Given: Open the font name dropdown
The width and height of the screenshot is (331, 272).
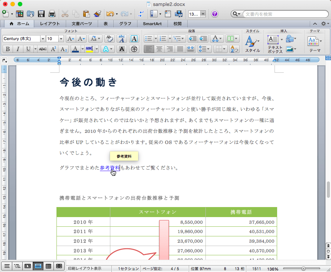Looking at the screenshot, I should [x=43, y=39].
